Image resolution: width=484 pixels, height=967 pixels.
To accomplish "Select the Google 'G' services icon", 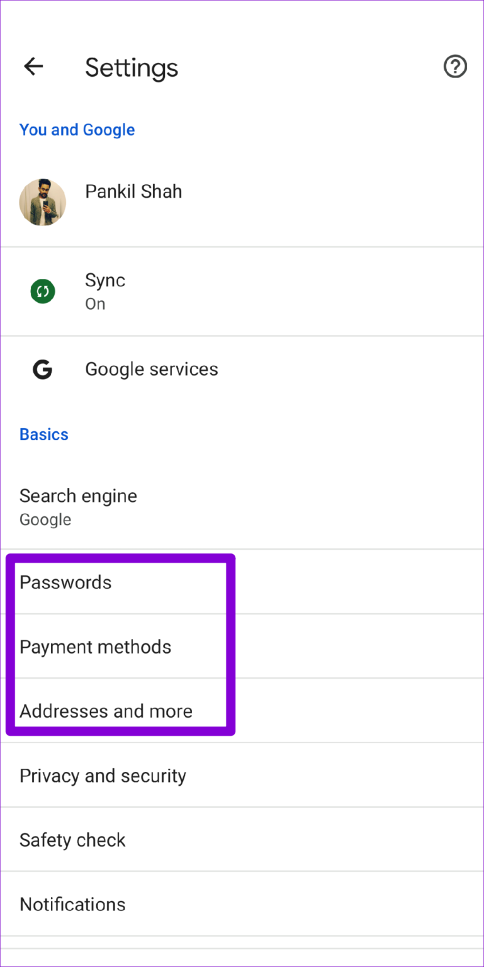I will tap(42, 370).
